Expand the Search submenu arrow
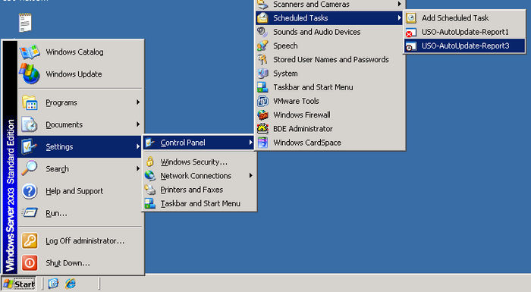The image size is (531, 292). 138,168
